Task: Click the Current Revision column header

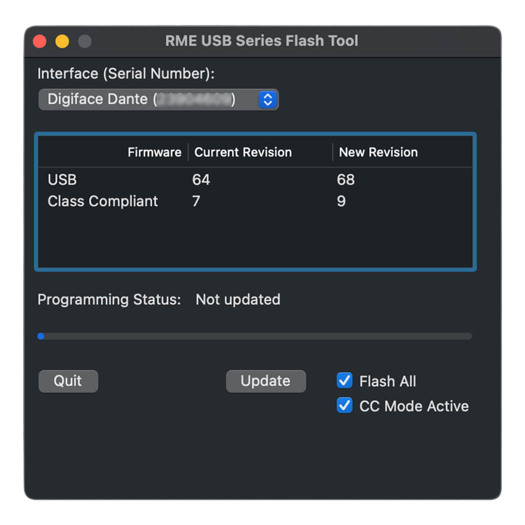Action: point(243,152)
